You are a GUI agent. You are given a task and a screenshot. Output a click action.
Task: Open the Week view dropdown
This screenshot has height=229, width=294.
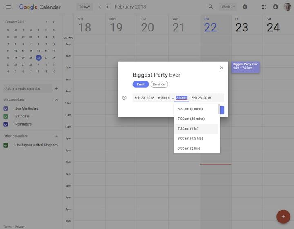tap(228, 7)
